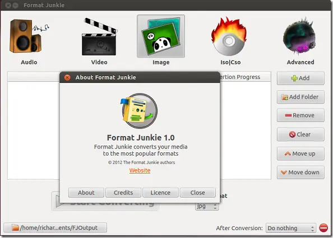Click the orange close button on About dialog
Image resolution: width=333 pixels, height=238 pixels.
67,77
